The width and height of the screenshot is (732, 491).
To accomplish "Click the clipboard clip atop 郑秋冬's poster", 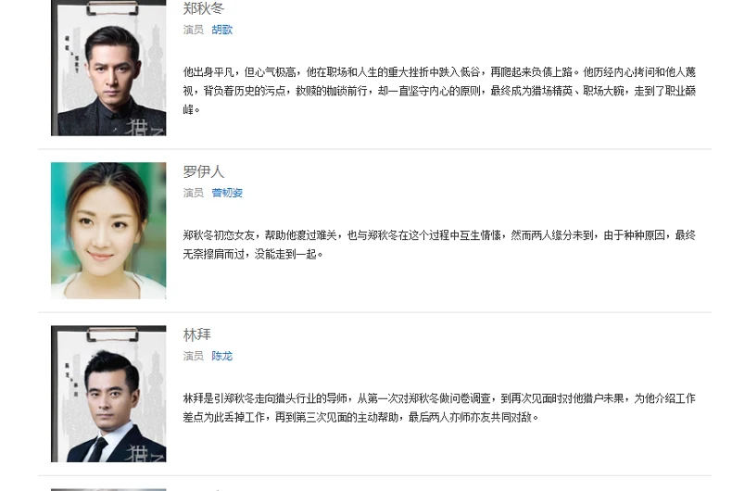I will click(x=112, y=8).
